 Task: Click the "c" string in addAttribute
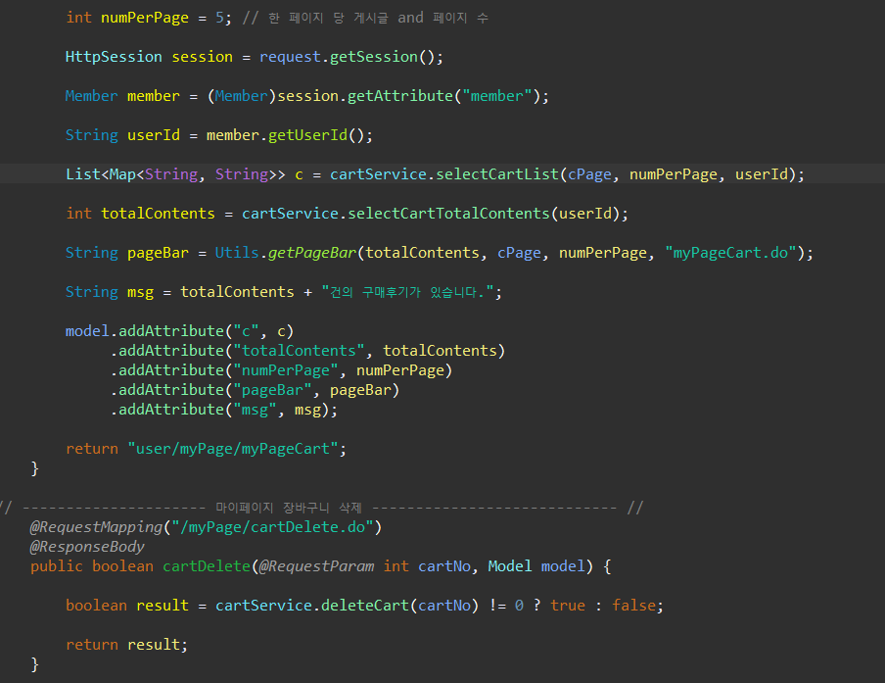(x=246, y=331)
